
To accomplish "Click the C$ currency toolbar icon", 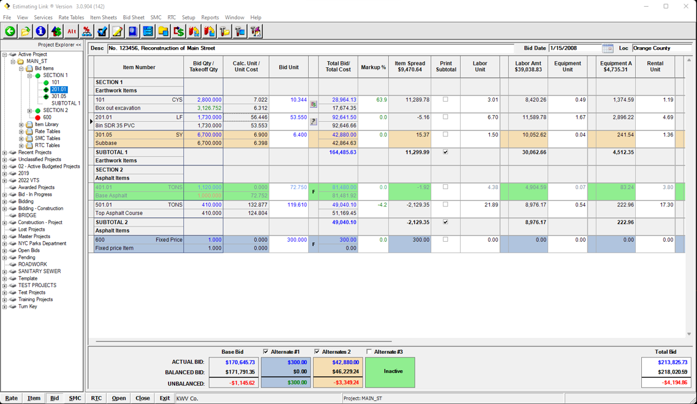I will click(x=178, y=31).
